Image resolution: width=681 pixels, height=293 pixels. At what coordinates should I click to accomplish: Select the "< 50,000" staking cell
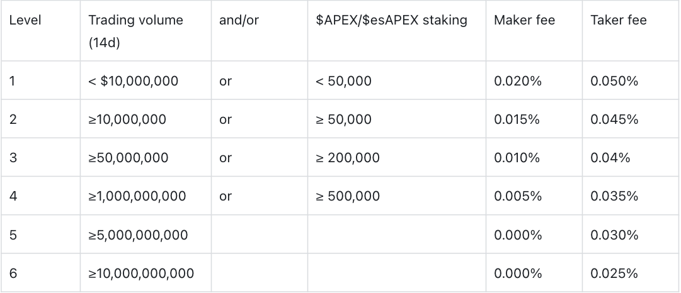pyautogui.click(x=344, y=81)
